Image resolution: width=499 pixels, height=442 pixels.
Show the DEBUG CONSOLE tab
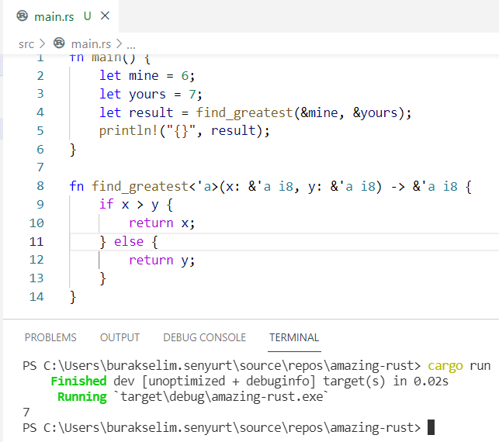(204, 337)
